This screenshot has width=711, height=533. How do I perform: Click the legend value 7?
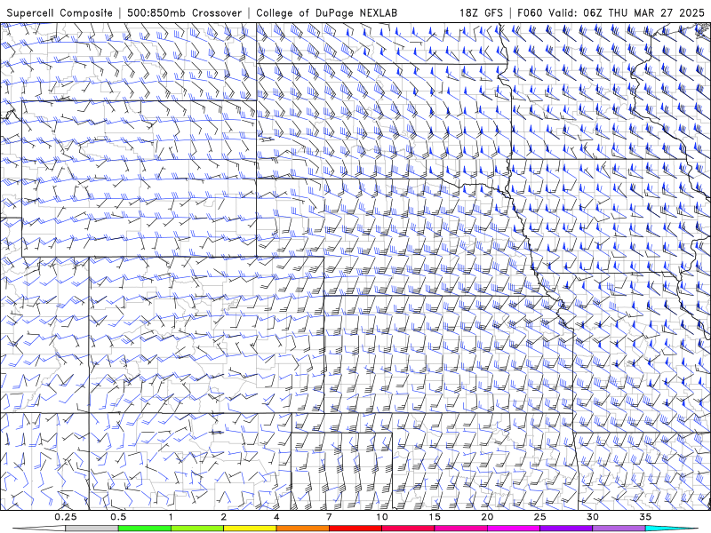[x=329, y=517]
